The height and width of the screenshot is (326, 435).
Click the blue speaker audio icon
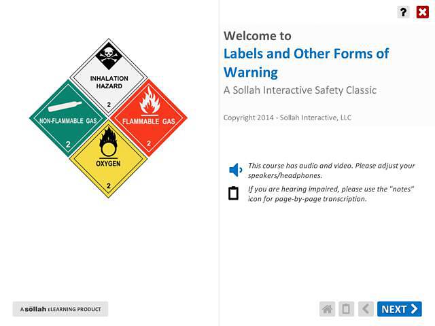pos(235,170)
